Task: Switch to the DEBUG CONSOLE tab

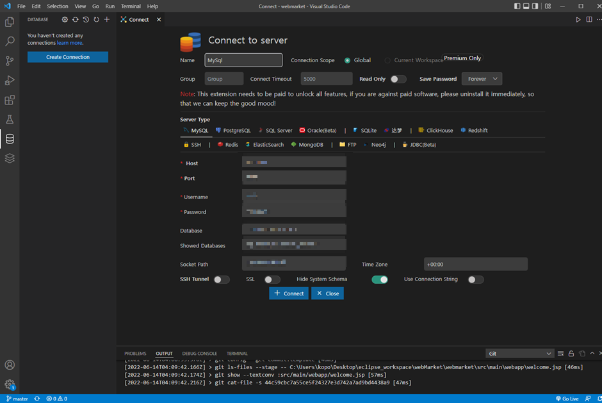Action: coord(199,354)
